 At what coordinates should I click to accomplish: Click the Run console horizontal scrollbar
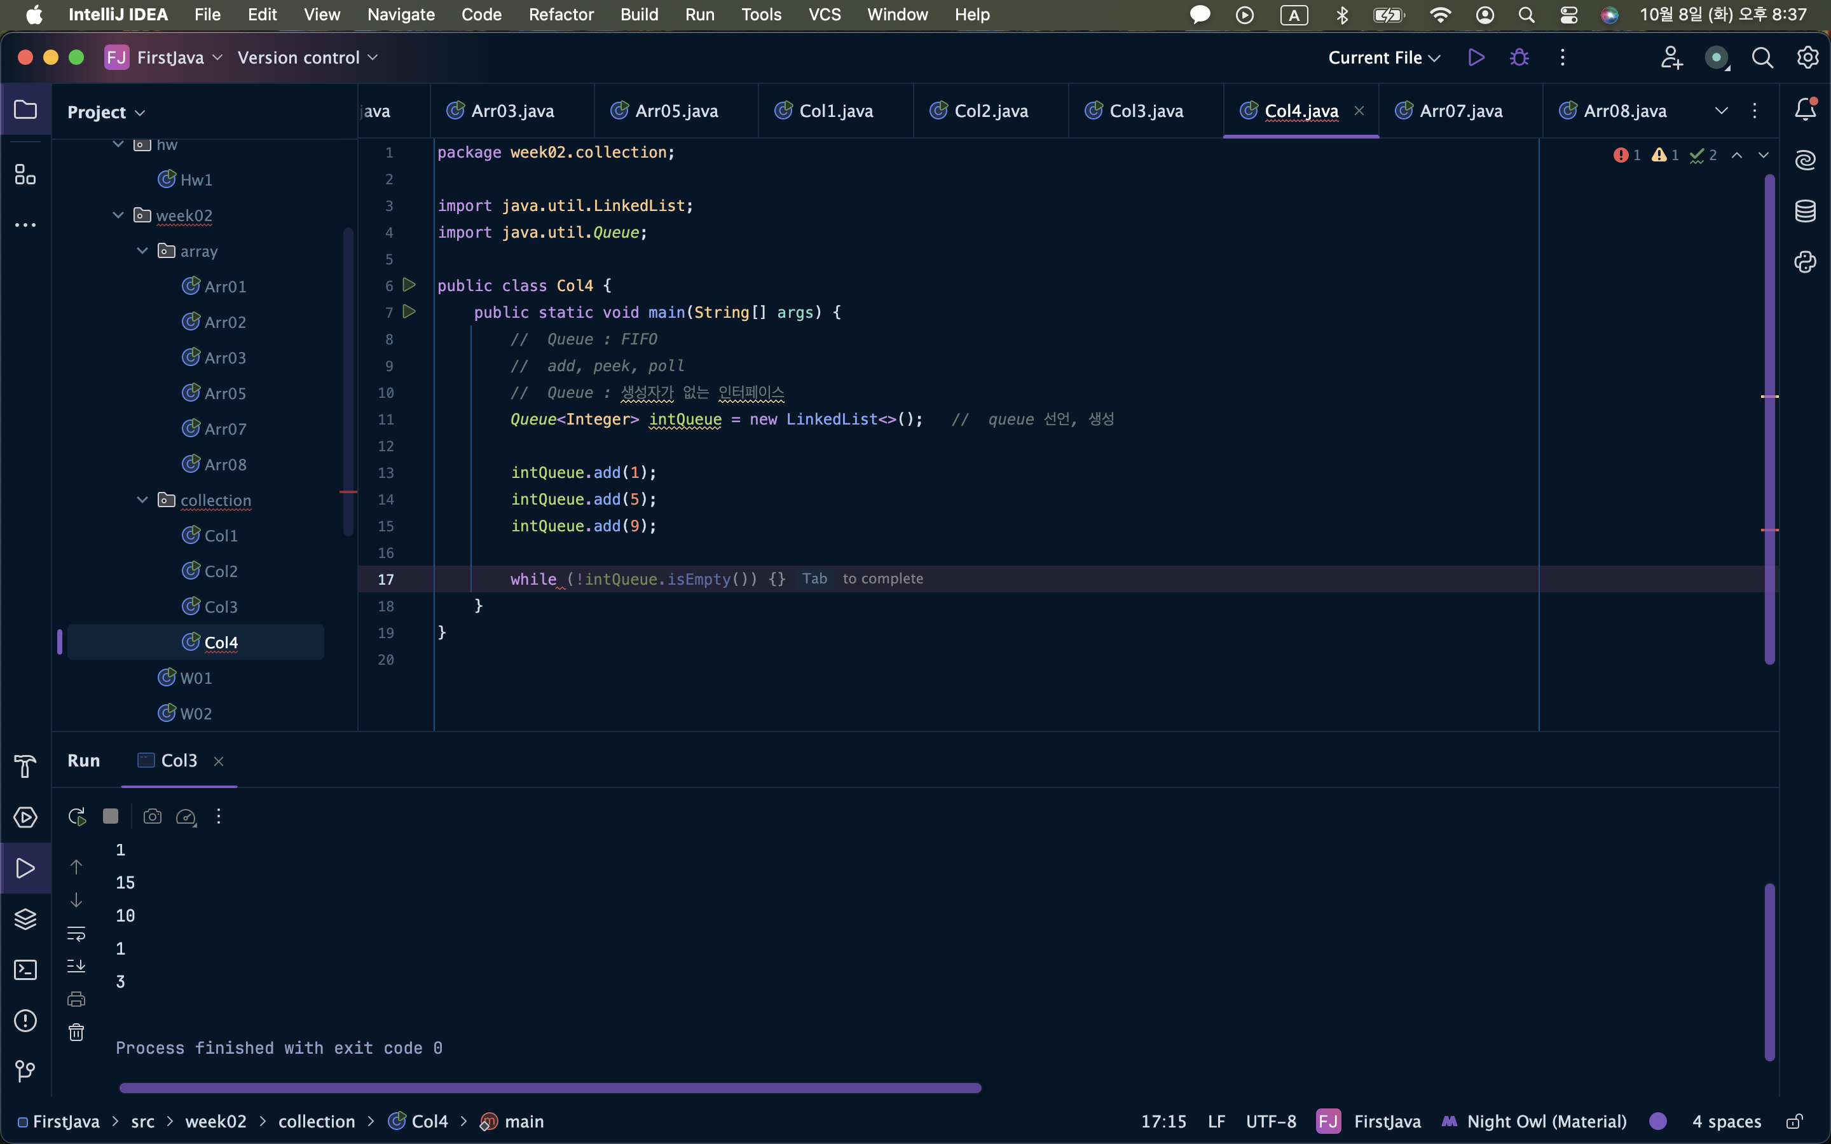(x=550, y=1088)
